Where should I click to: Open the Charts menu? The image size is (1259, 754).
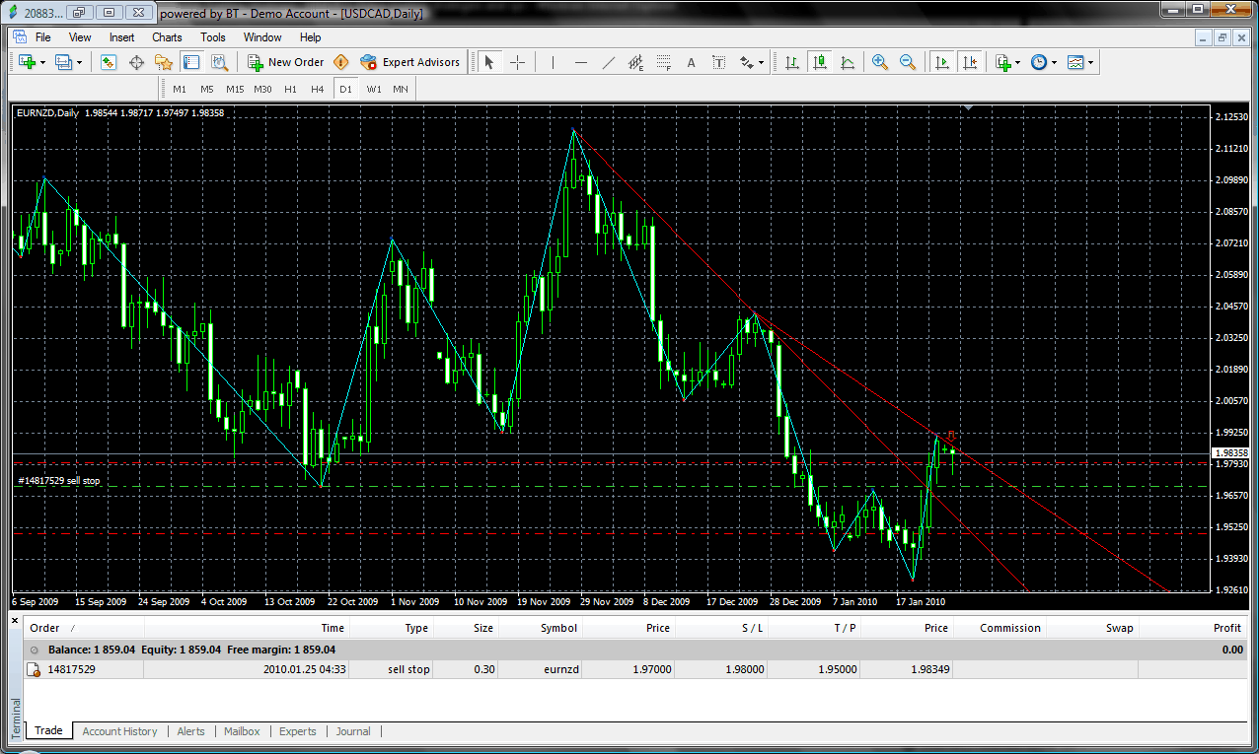(x=167, y=37)
